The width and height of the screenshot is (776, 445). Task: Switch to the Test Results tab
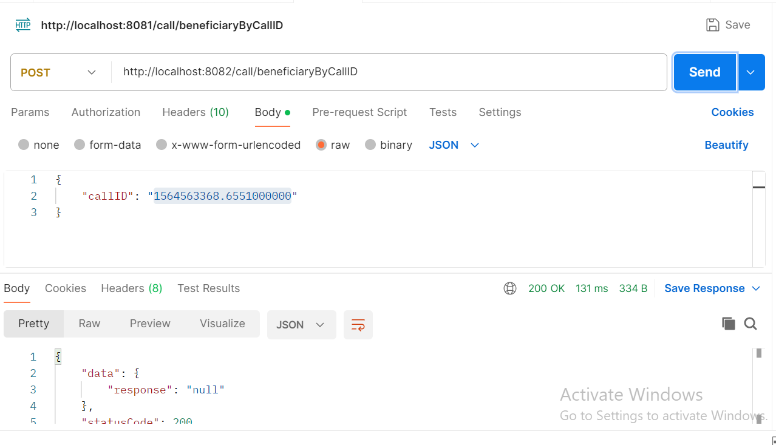[209, 288]
